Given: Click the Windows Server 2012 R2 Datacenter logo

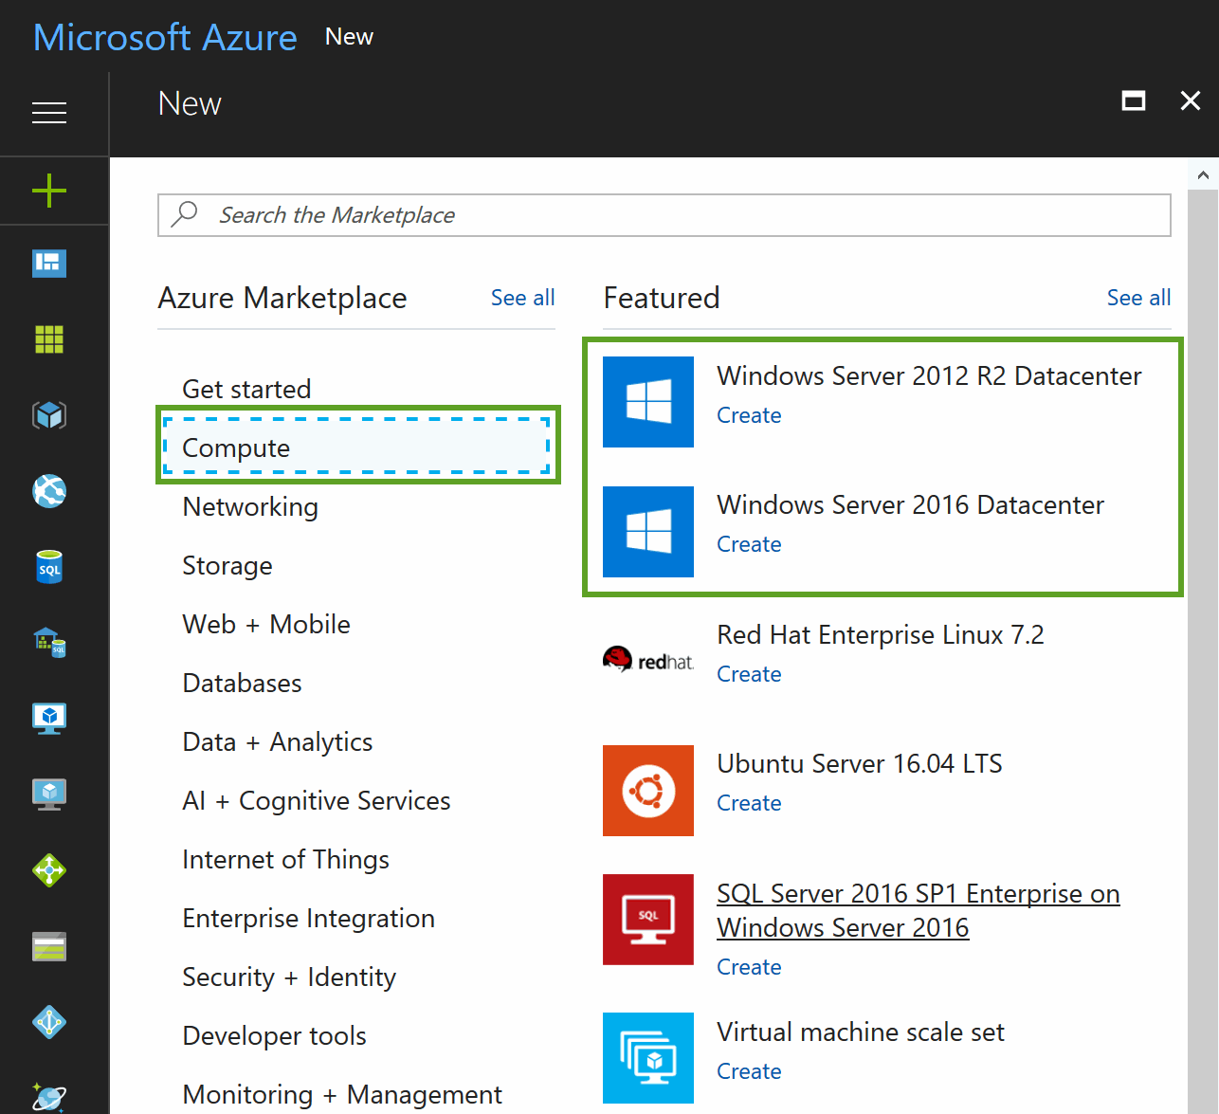Looking at the screenshot, I should pyautogui.click(x=648, y=402).
